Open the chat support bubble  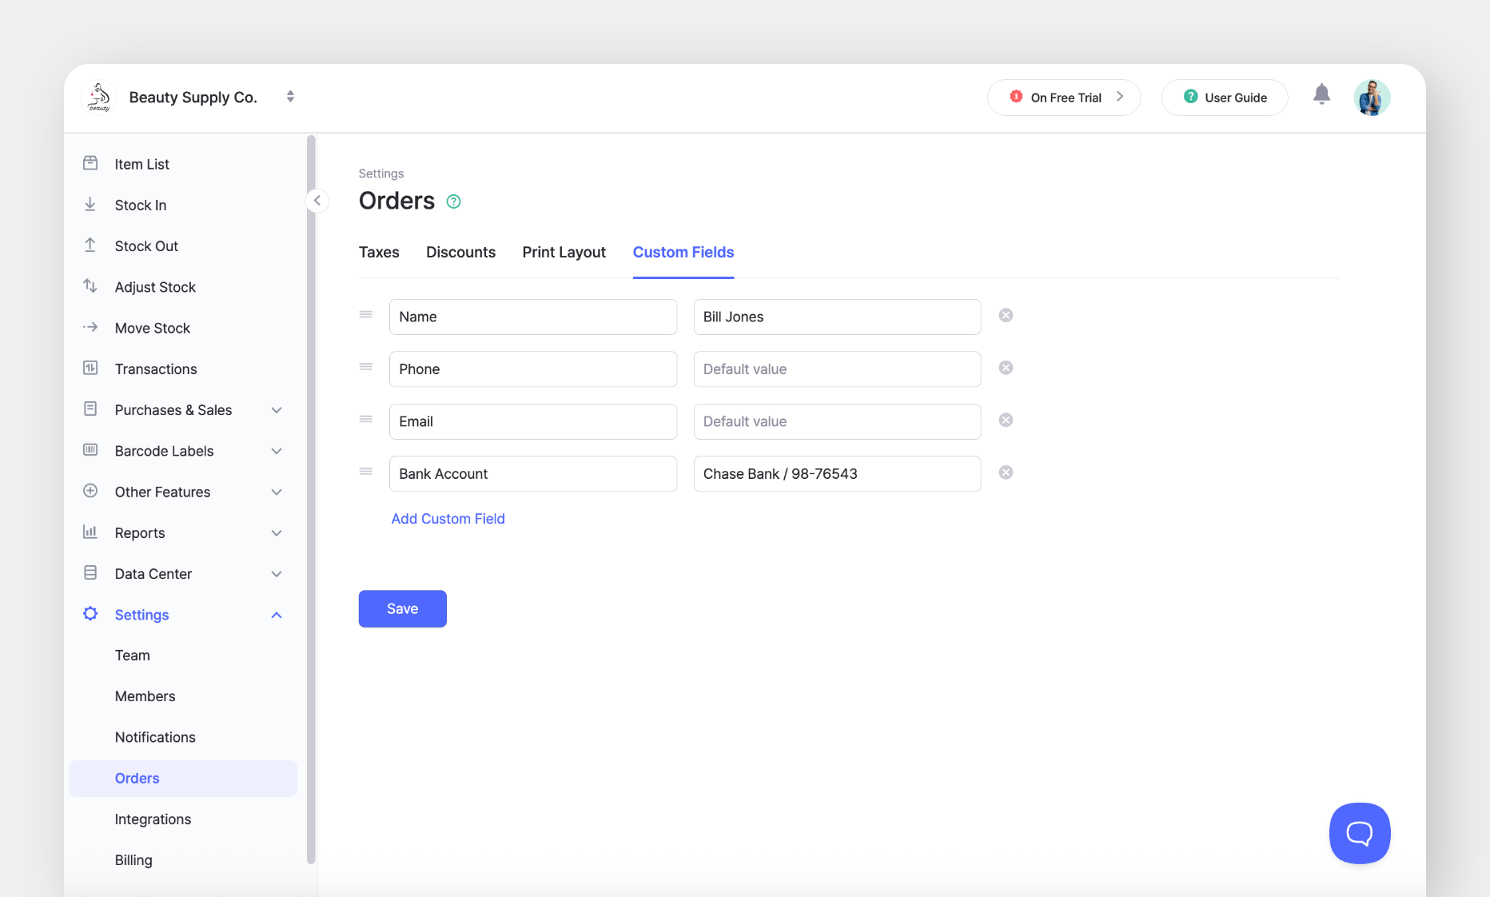coord(1359,833)
